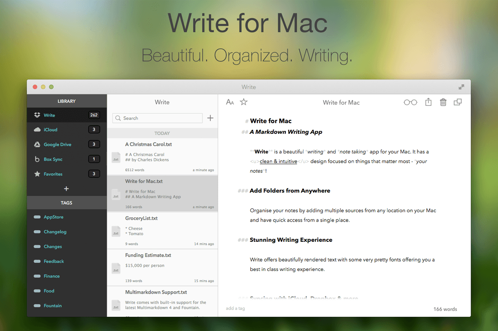Click the 'A Markdown Writing App' subtitle
This screenshot has height=331, width=498.
[286, 132]
